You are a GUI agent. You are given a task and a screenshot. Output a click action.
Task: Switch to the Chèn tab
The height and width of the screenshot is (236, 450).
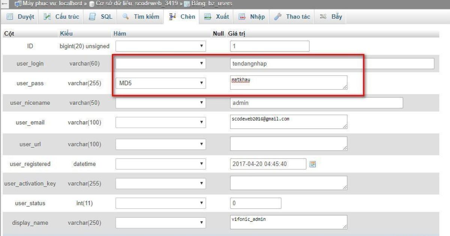pyautogui.click(x=182, y=17)
